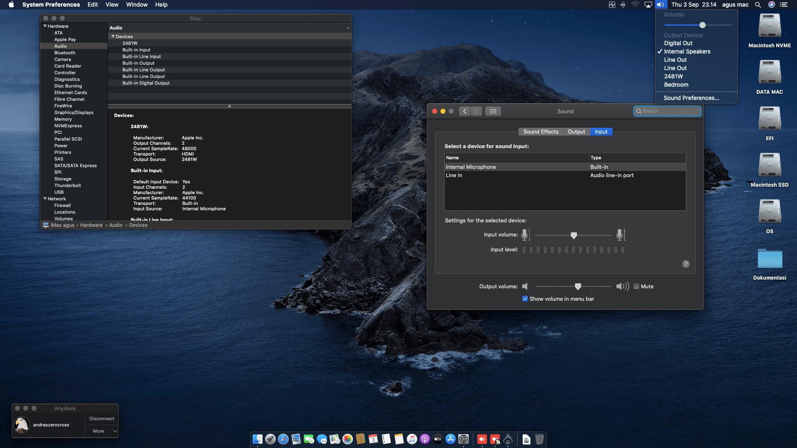Collapse the Hardware tree section
797x448 pixels.
(45, 26)
